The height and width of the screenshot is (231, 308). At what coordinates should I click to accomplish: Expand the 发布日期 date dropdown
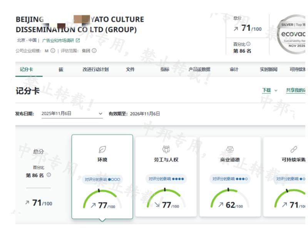pos(72,114)
